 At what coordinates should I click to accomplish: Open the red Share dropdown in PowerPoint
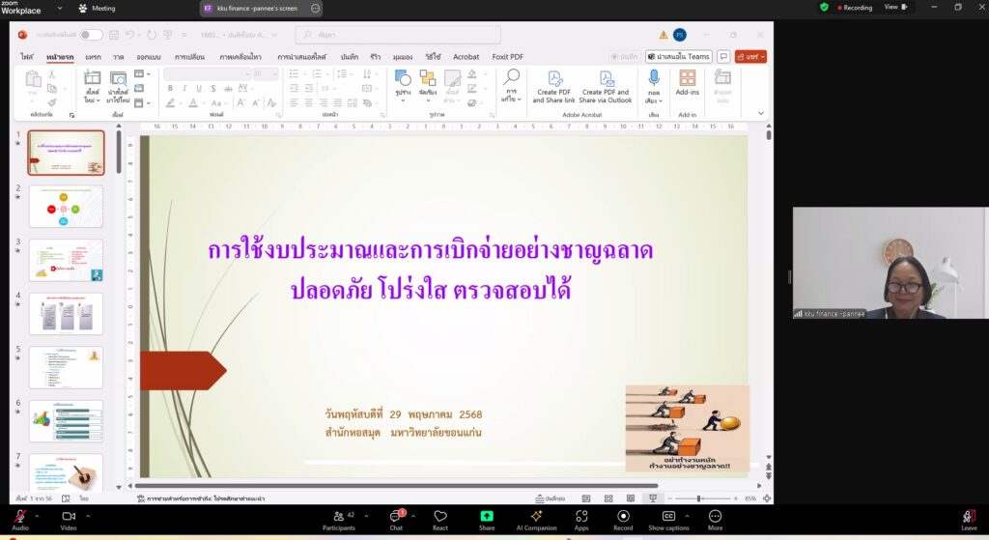750,57
